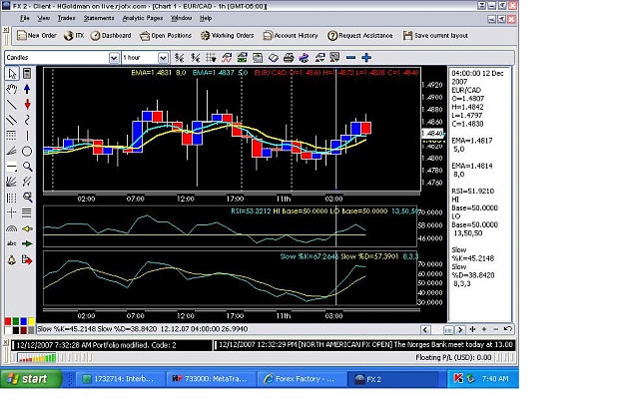Select the trend line drawing tool
The image size is (624, 404).
click(12, 104)
